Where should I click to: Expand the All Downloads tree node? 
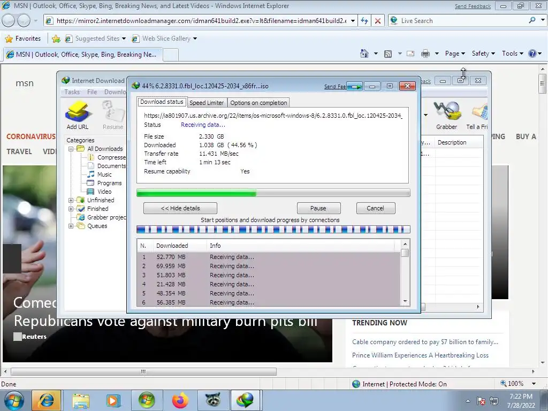click(x=71, y=149)
